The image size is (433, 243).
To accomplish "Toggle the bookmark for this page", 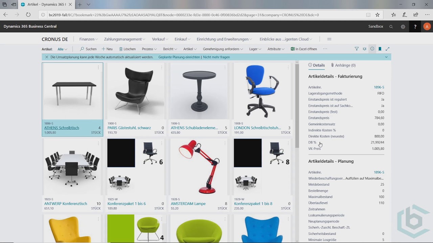I will 380,49.
